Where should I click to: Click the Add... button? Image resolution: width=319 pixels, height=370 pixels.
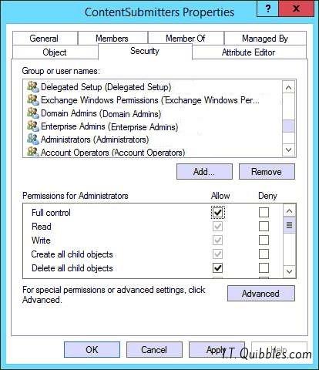pyautogui.click(x=204, y=171)
